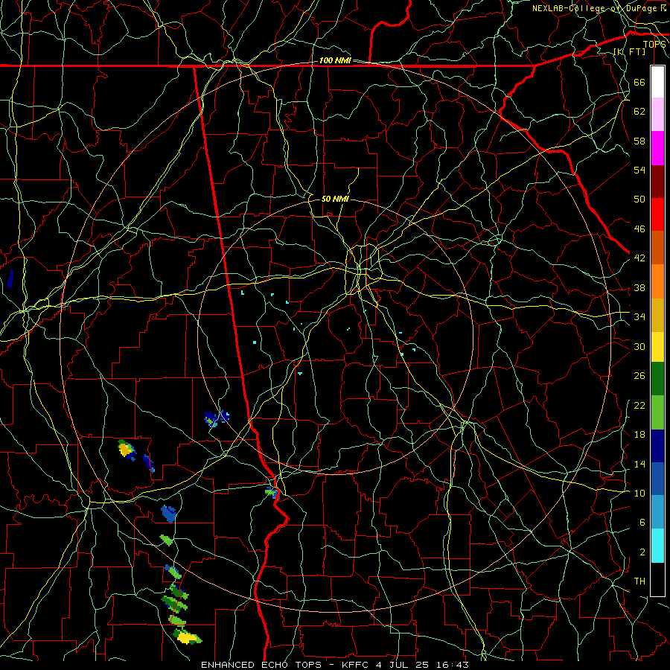Screen dimensions: 670x670
Task: Click the light blue legend swatch near 6
Action: click(x=657, y=512)
